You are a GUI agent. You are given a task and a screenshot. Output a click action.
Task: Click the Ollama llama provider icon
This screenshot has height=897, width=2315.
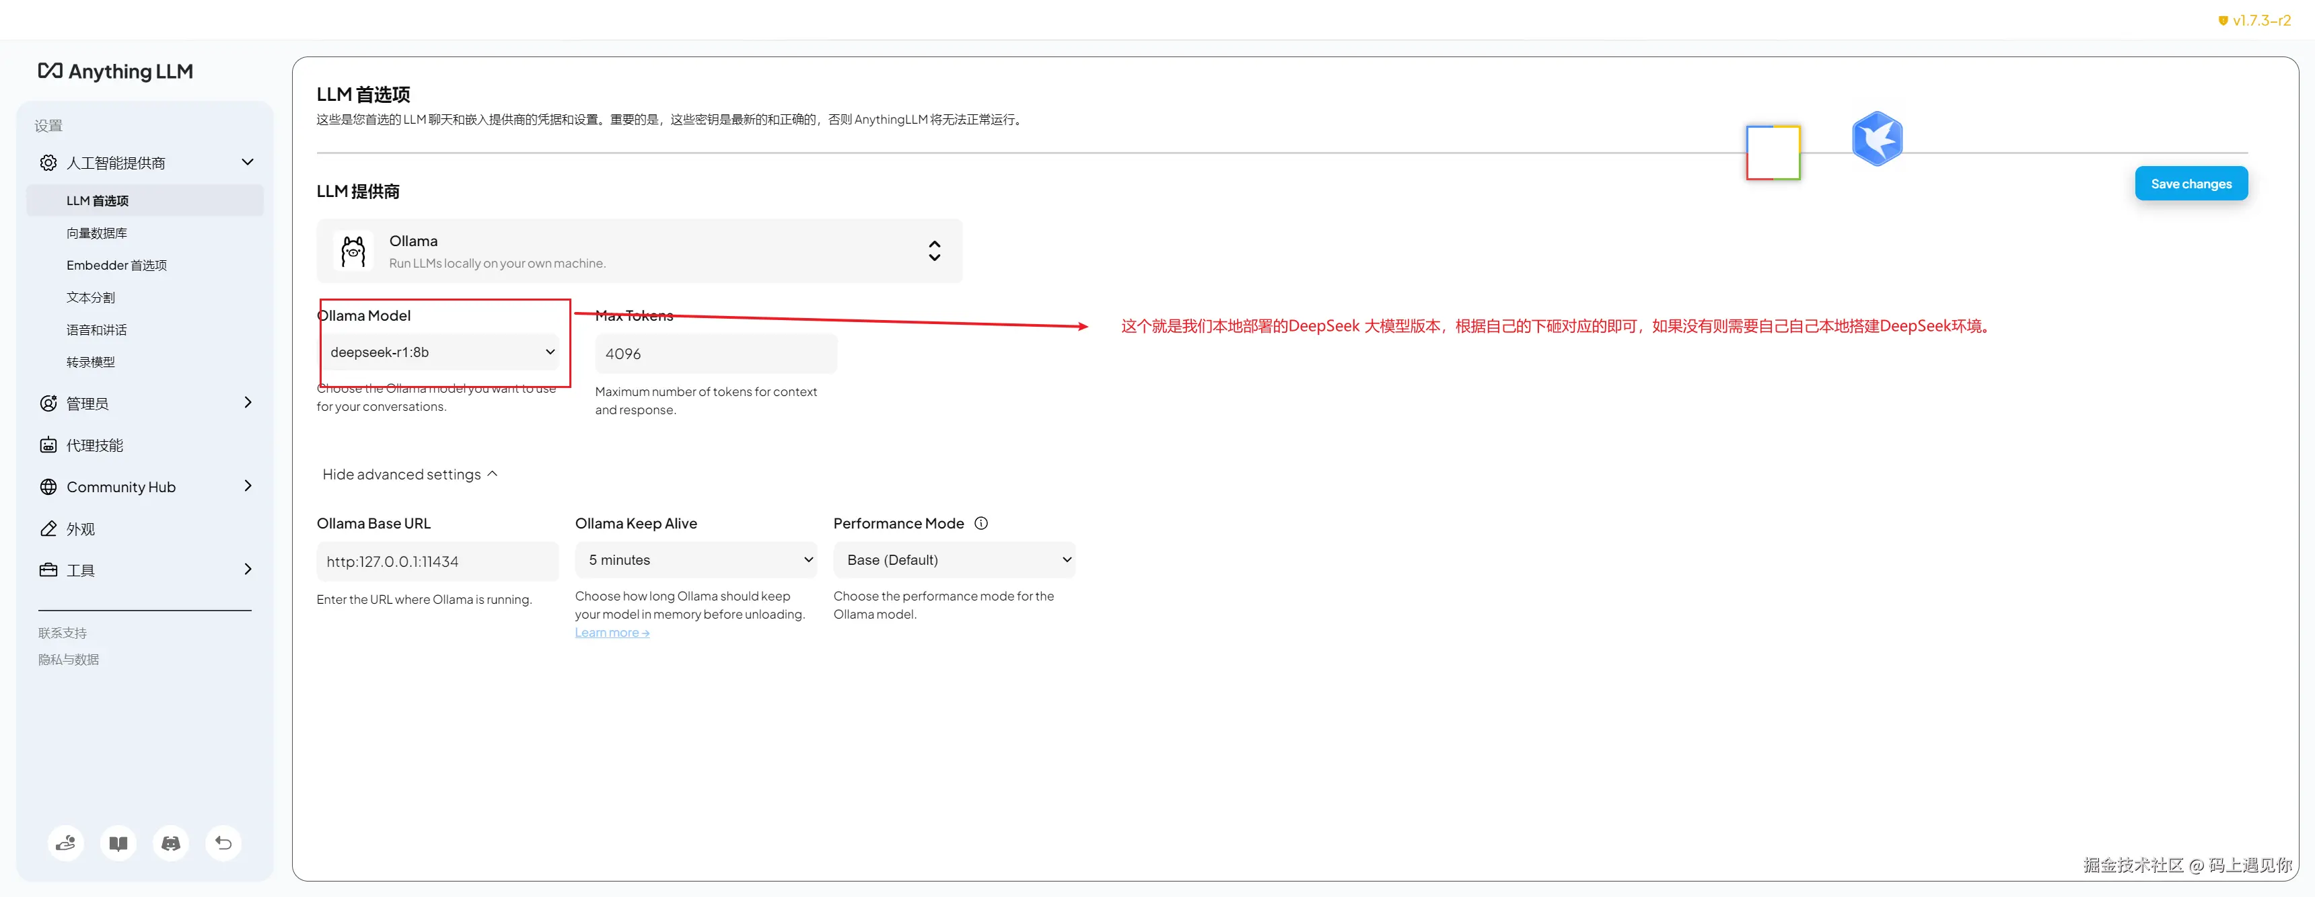click(353, 251)
